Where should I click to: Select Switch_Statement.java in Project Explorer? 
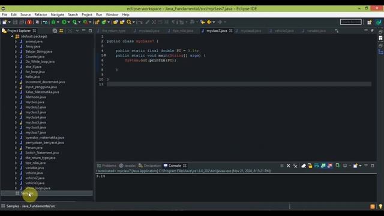(42, 153)
